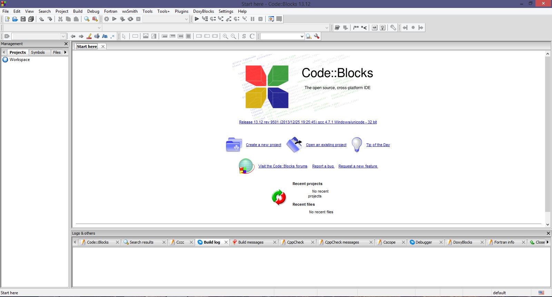Click the Abort build icon

pyautogui.click(x=138, y=19)
